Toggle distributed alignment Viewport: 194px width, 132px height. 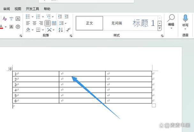tap(54, 23)
